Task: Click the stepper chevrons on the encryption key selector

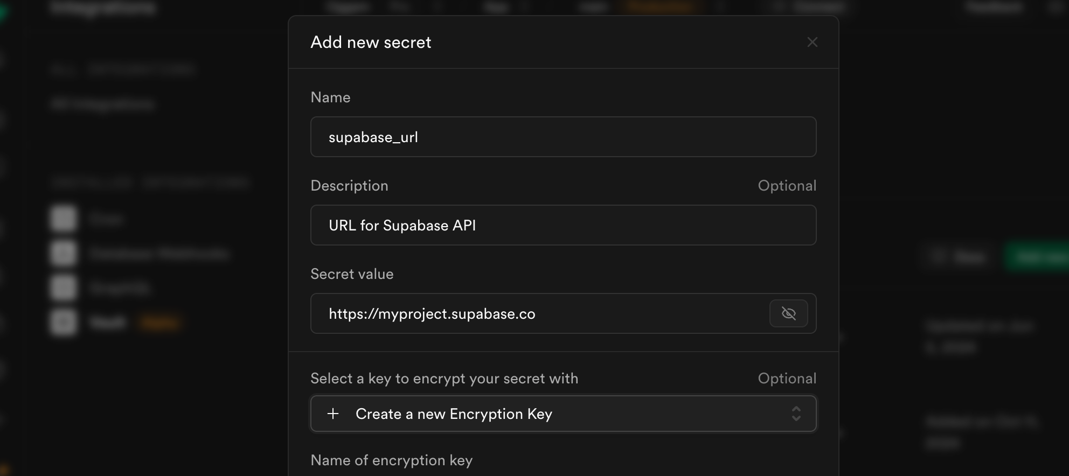Action: tap(795, 414)
